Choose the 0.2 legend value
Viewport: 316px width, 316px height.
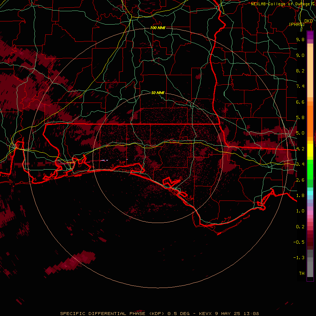300,227
